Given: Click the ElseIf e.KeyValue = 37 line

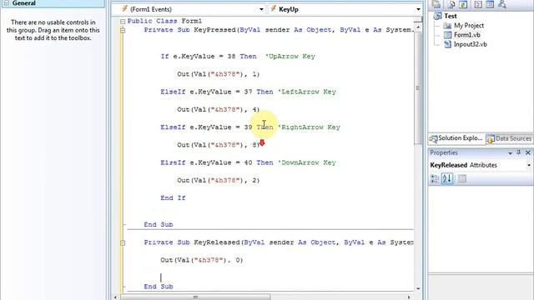Looking at the screenshot, I should tap(217, 92).
